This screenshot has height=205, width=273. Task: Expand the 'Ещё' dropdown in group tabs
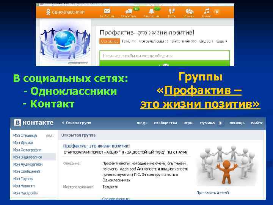point(222,41)
